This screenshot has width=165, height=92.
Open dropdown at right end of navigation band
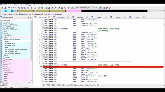(164, 11)
